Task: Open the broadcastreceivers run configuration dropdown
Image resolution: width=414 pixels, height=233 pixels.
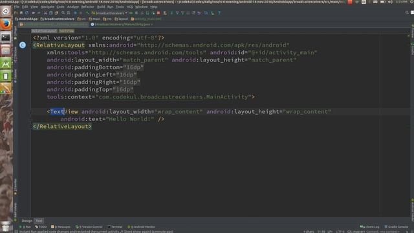Action: pyautogui.click(x=109, y=13)
